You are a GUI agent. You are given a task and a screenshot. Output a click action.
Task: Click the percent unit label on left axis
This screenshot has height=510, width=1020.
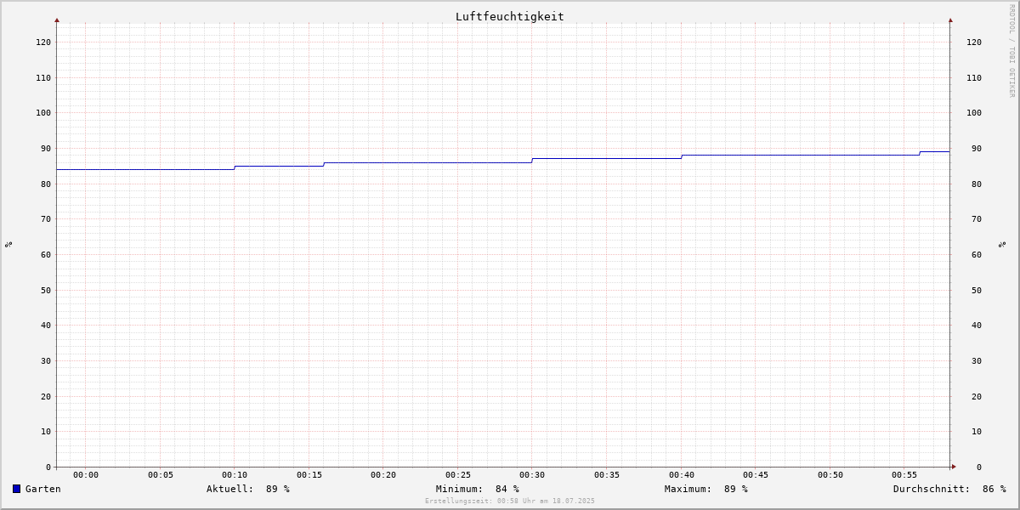pos(8,245)
